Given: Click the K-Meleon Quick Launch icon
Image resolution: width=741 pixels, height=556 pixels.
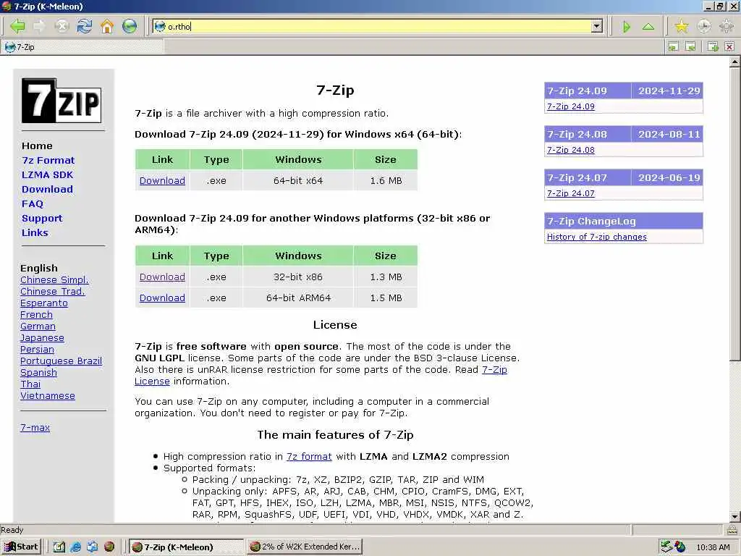Looking at the screenshot, I should (x=109, y=547).
